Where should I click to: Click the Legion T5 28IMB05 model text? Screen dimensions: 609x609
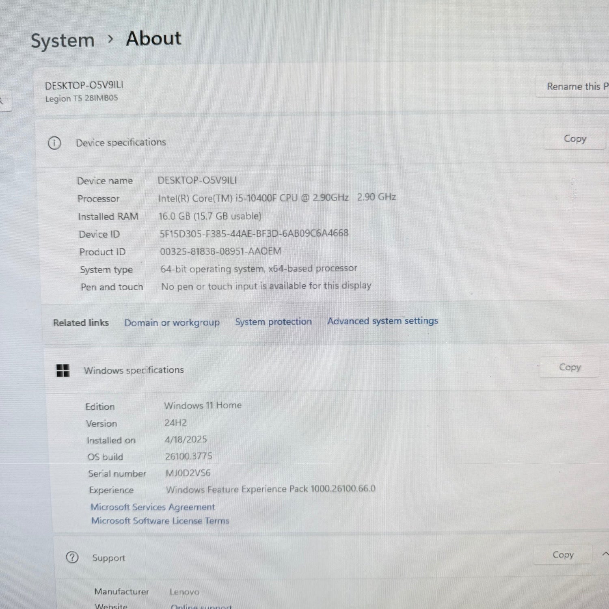(x=82, y=98)
